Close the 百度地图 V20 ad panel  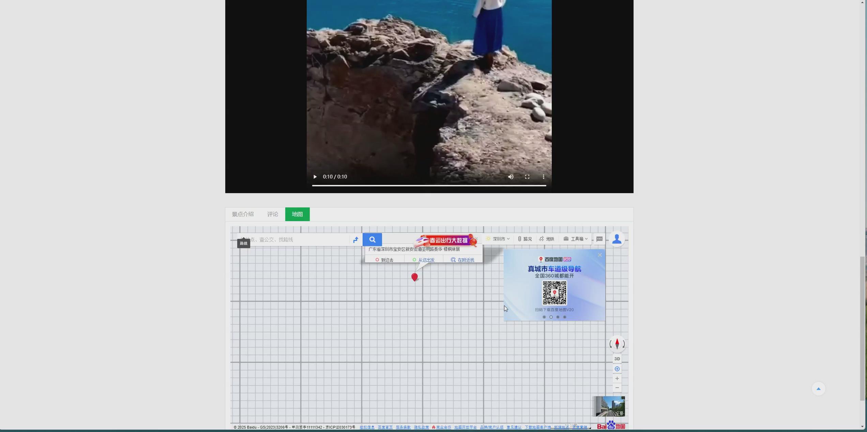tap(600, 255)
